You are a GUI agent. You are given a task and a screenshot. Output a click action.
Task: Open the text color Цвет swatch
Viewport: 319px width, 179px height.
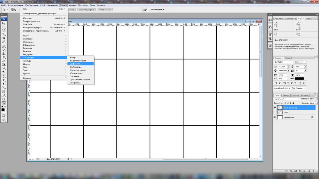[299, 78]
